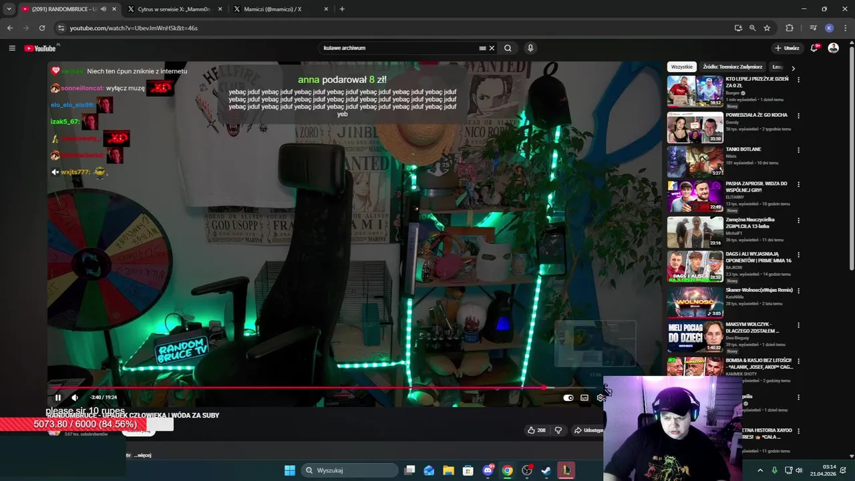Open MAKSYM WOŁCZYK video thumbnail
The width and height of the screenshot is (855, 481).
[x=695, y=337]
